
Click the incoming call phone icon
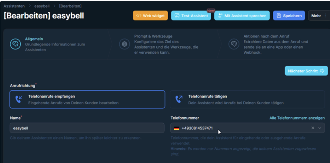tap(19, 99)
